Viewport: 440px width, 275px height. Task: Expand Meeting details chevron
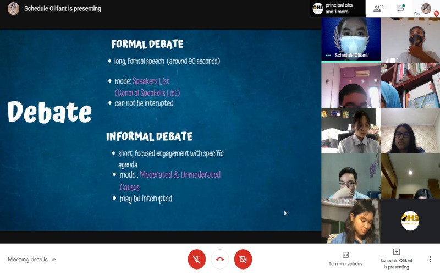54,259
